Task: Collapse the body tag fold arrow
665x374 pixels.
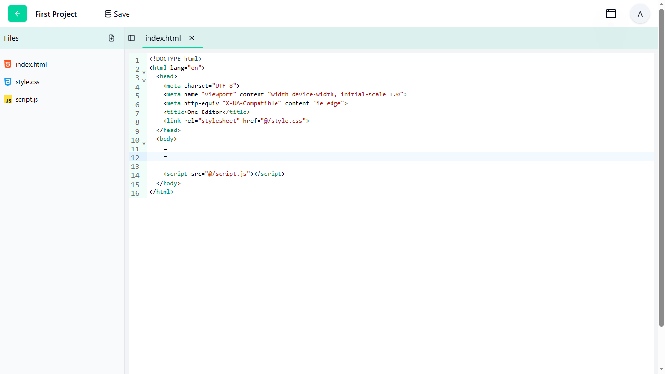Action: 144,143
